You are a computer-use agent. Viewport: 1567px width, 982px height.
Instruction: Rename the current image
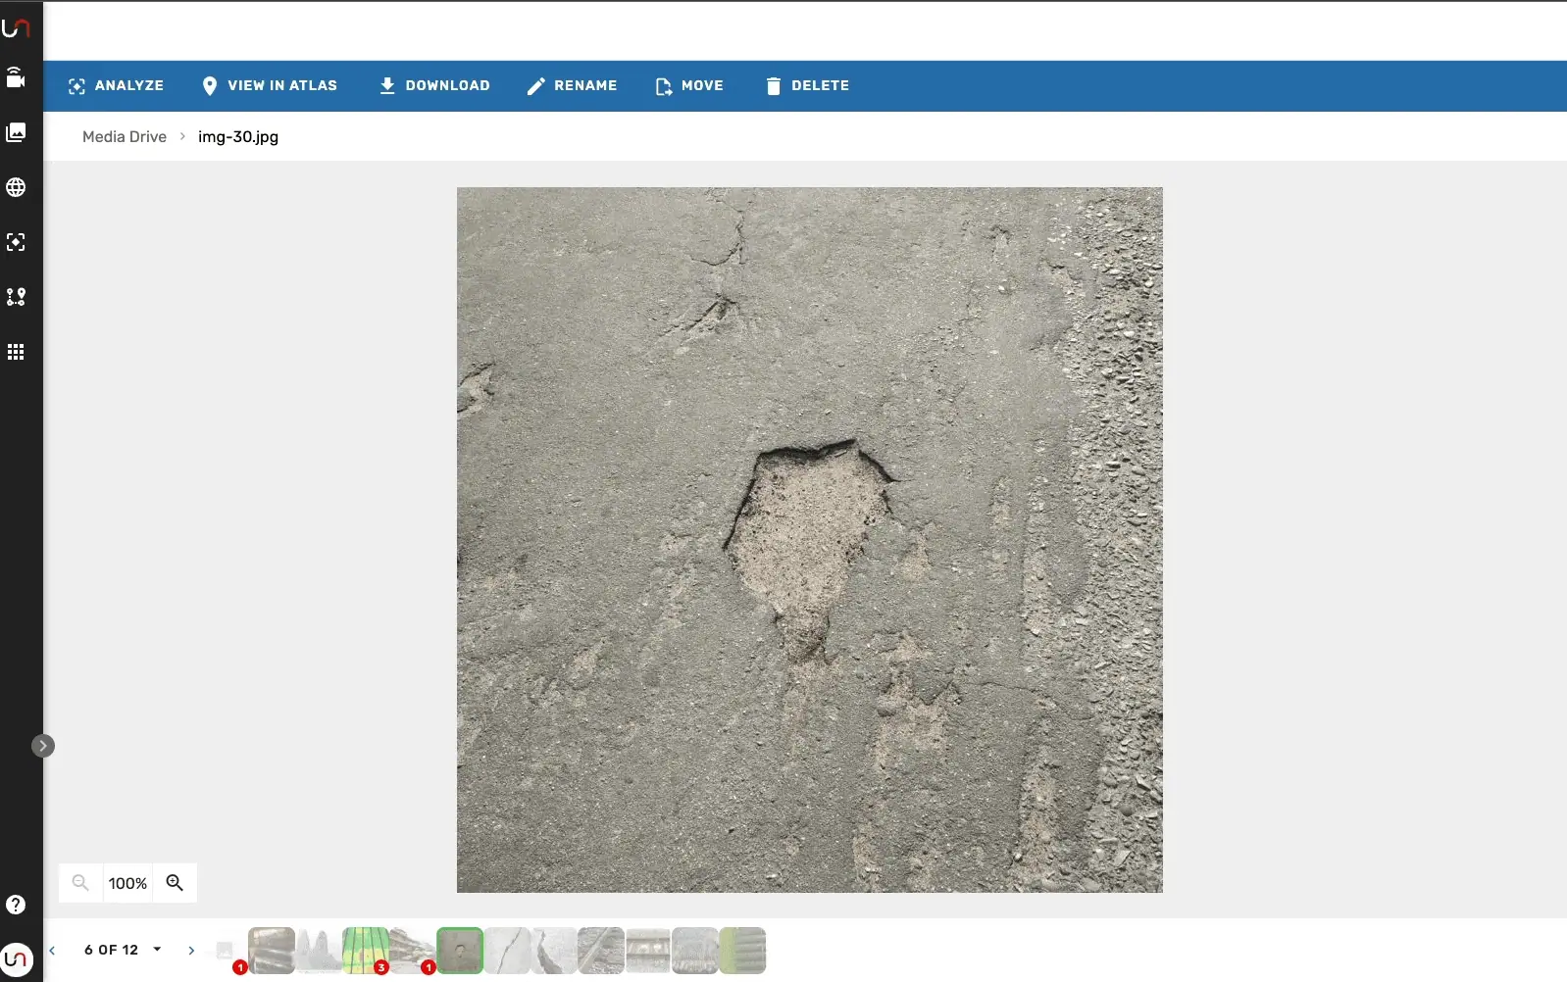point(572,86)
